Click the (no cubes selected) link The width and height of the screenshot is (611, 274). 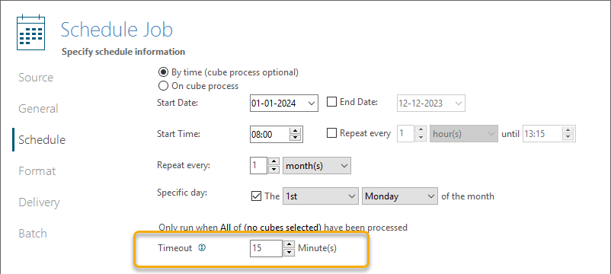(x=283, y=228)
